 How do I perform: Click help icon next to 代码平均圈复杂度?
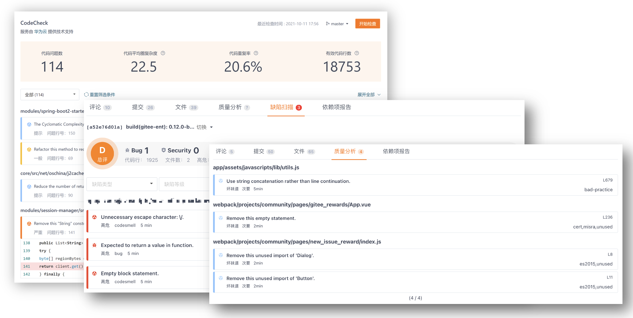coord(163,53)
